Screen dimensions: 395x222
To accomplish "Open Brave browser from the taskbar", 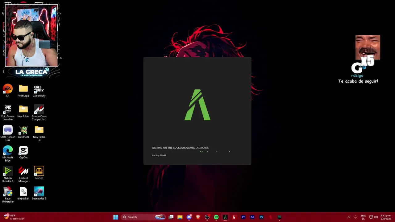I will pos(198,217).
